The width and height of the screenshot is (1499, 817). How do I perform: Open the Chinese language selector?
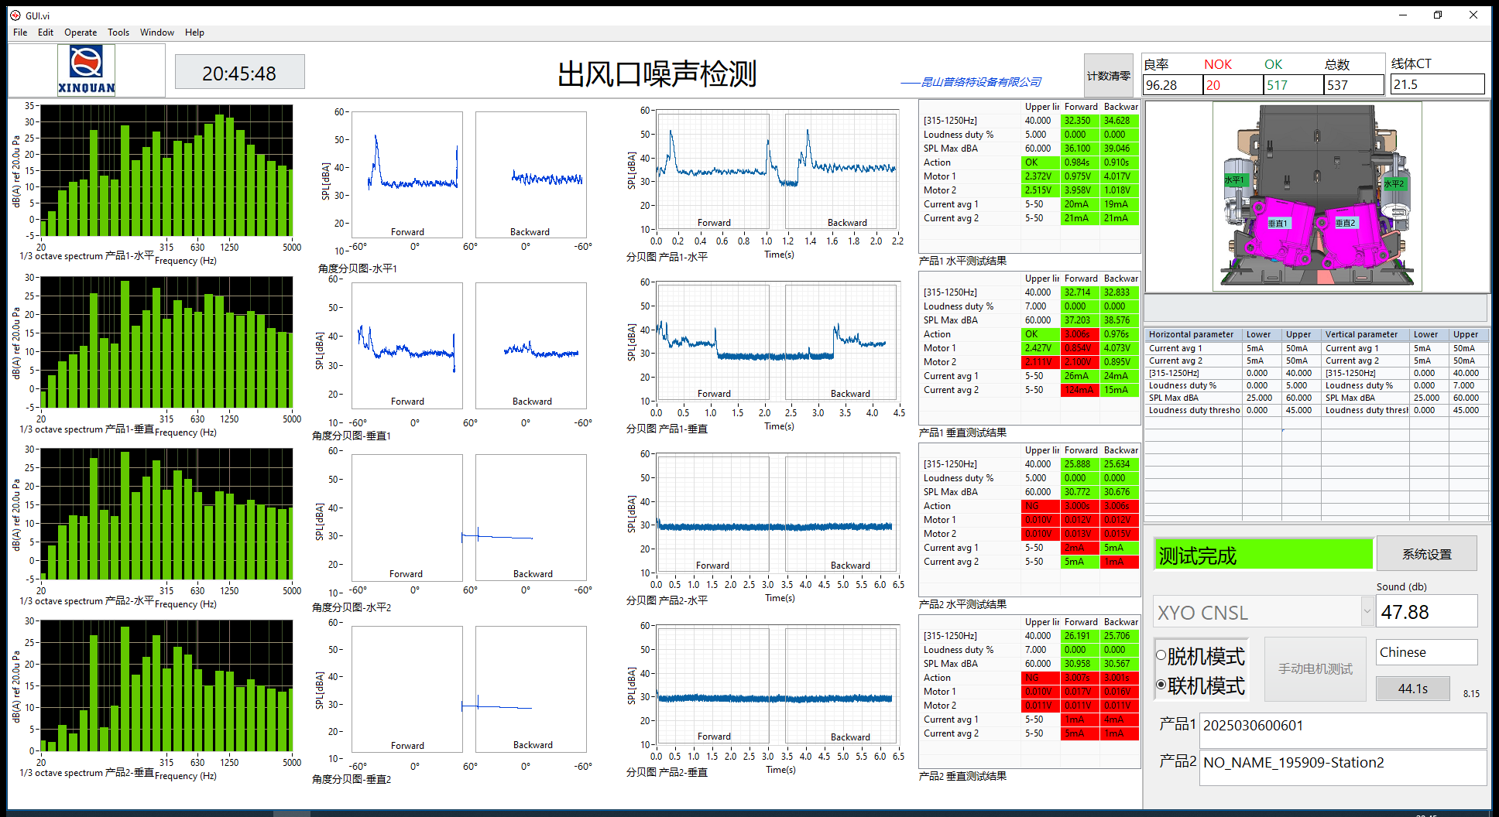tap(1426, 652)
